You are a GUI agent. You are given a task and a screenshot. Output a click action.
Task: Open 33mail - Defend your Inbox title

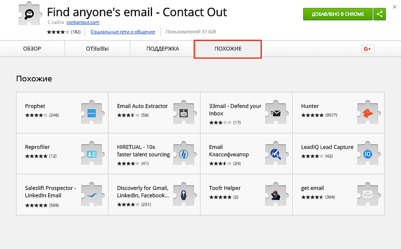click(235, 109)
